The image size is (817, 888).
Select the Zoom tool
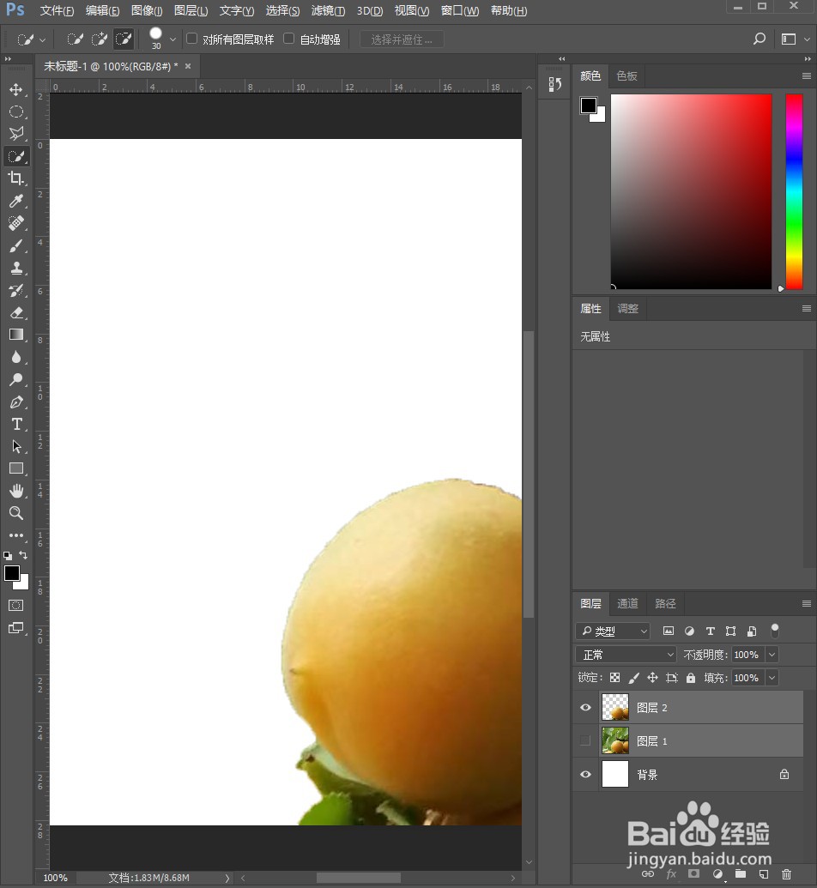[17, 513]
